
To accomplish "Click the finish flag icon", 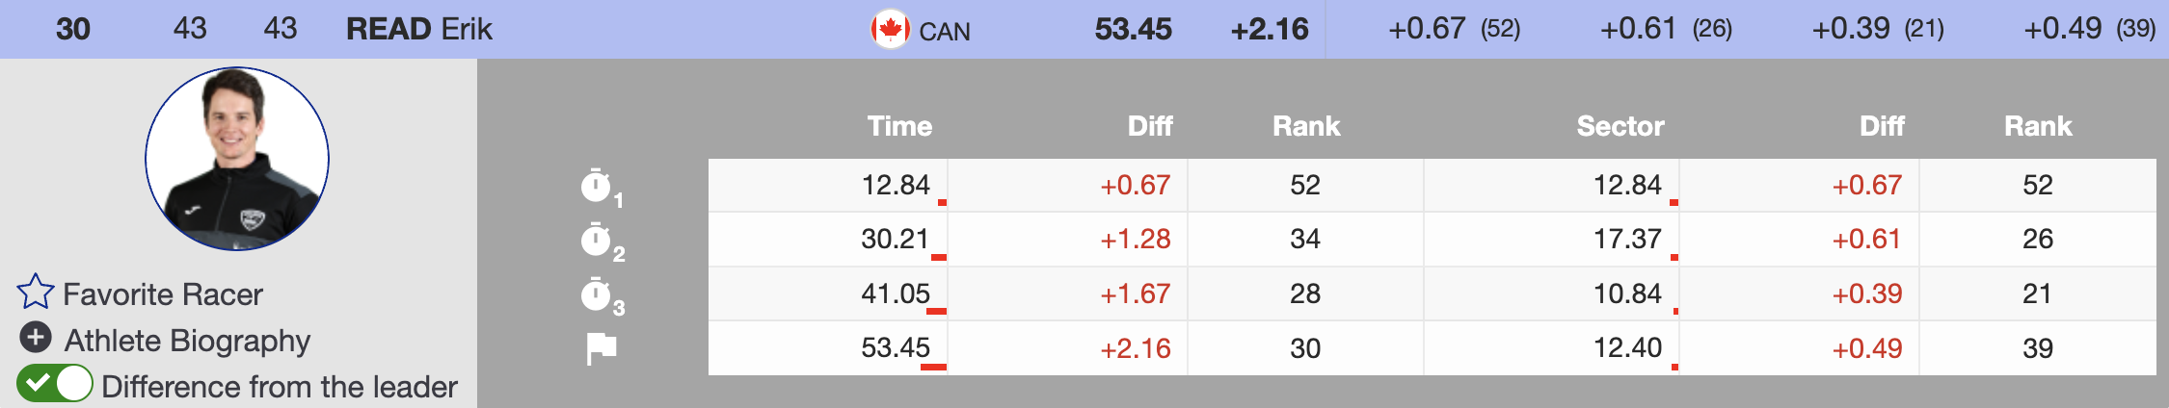I will pos(602,348).
